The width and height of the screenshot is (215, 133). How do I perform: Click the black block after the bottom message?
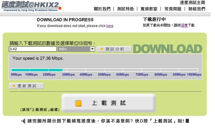pyautogui.click(x=187, y=121)
